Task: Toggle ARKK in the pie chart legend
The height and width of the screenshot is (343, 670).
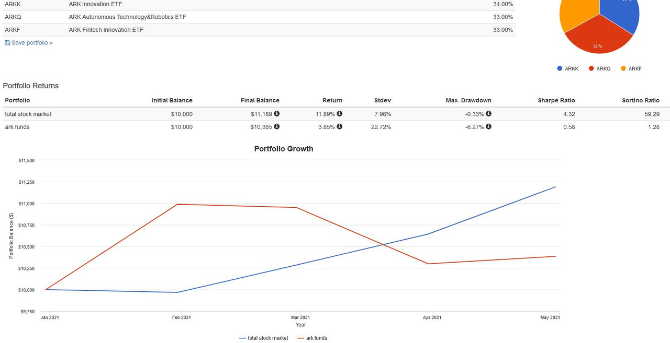Action: pyautogui.click(x=568, y=69)
